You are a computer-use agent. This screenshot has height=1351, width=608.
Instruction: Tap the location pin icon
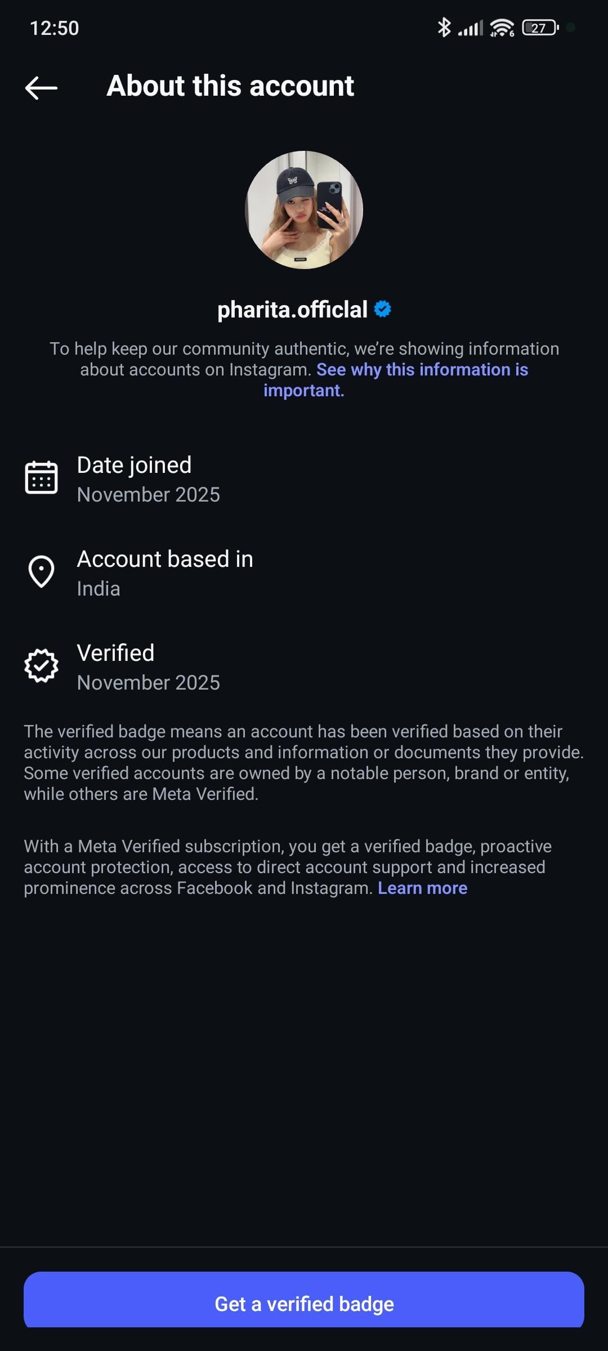click(41, 571)
